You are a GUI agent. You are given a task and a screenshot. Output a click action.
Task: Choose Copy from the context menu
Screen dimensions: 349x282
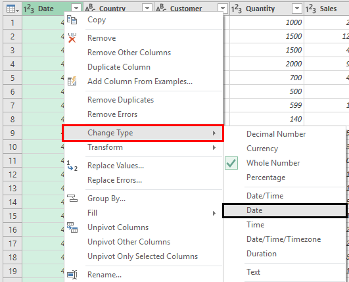(x=97, y=20)
